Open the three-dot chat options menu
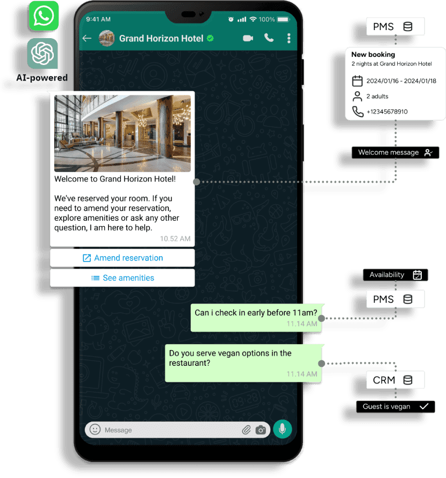Viewport: 446px width, 478px height. 289,38
